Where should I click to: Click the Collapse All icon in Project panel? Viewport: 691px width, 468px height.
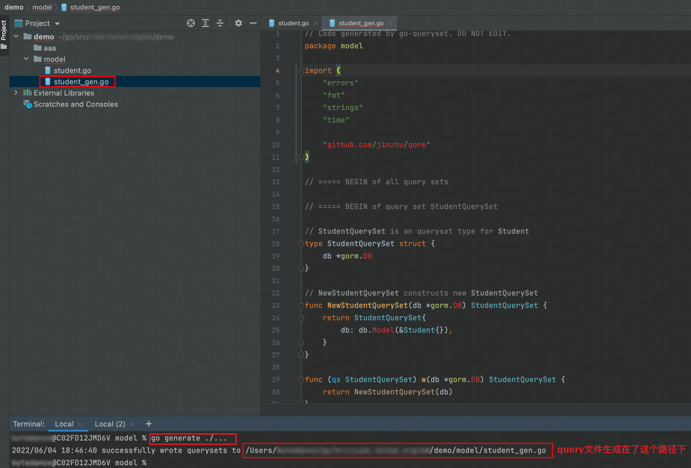pyautogui.click(x=220, y=23)
